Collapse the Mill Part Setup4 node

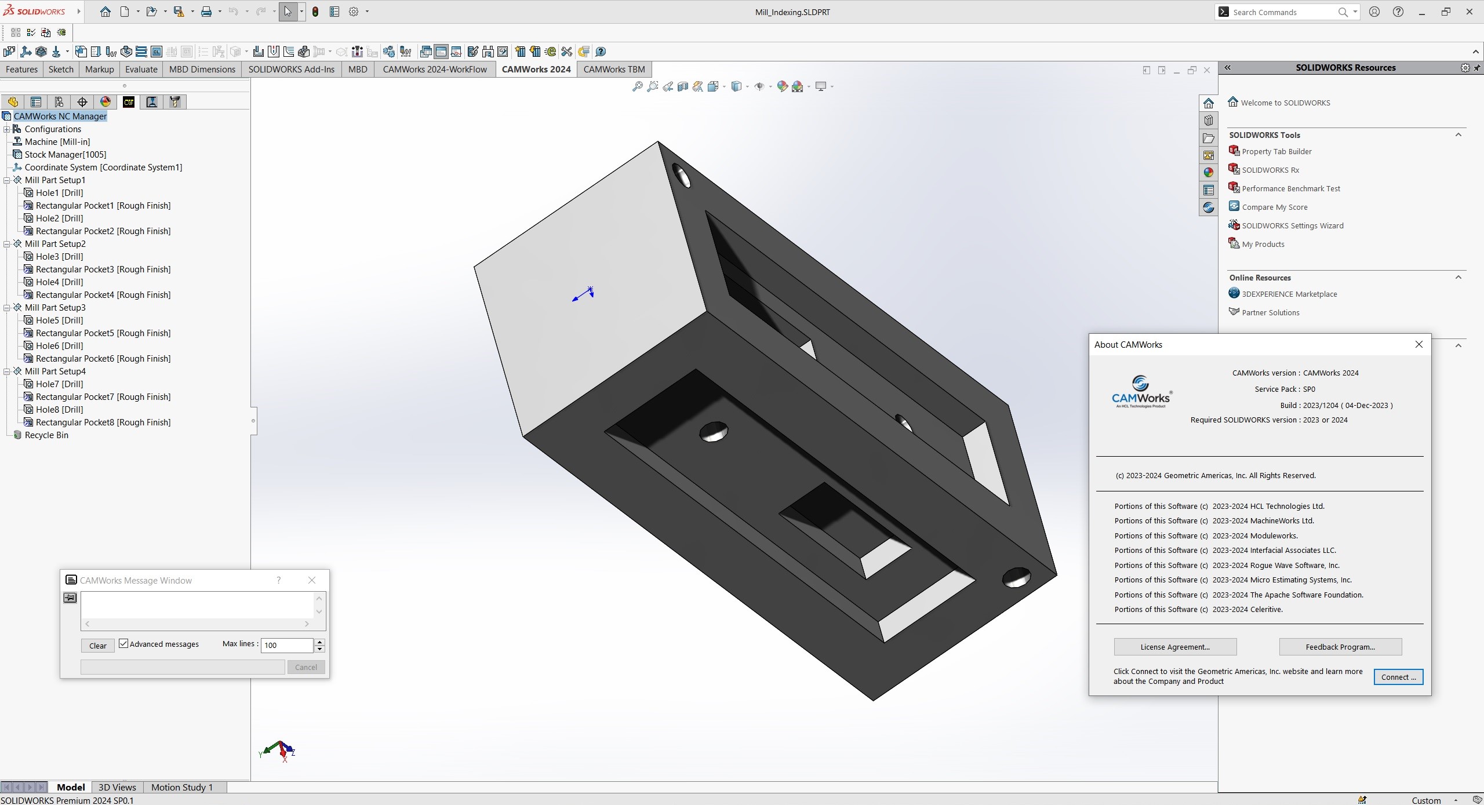pyautogui.click(x=6, y=371)
